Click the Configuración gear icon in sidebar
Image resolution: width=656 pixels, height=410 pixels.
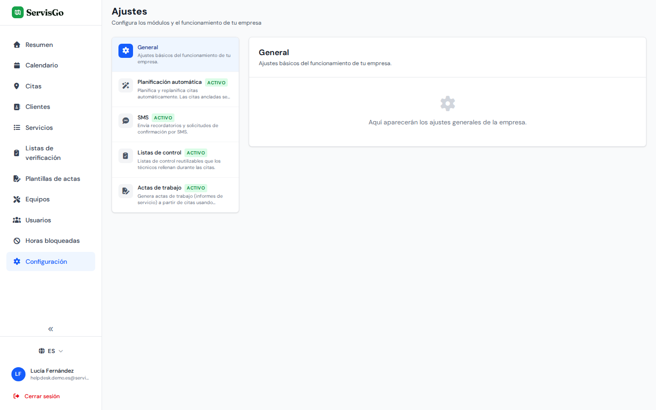tap(17, 261)
